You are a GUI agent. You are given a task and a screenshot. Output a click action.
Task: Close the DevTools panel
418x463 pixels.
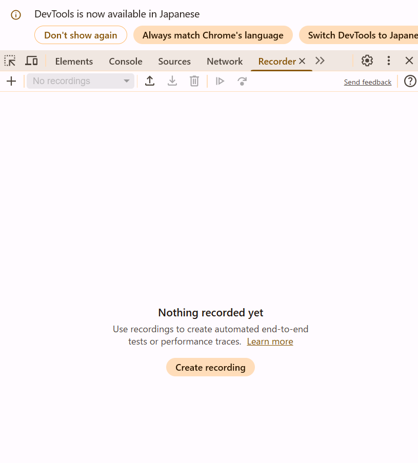(409, 61)
